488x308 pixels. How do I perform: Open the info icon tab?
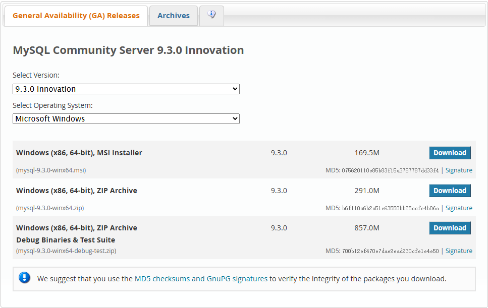(x=211, y=15)
